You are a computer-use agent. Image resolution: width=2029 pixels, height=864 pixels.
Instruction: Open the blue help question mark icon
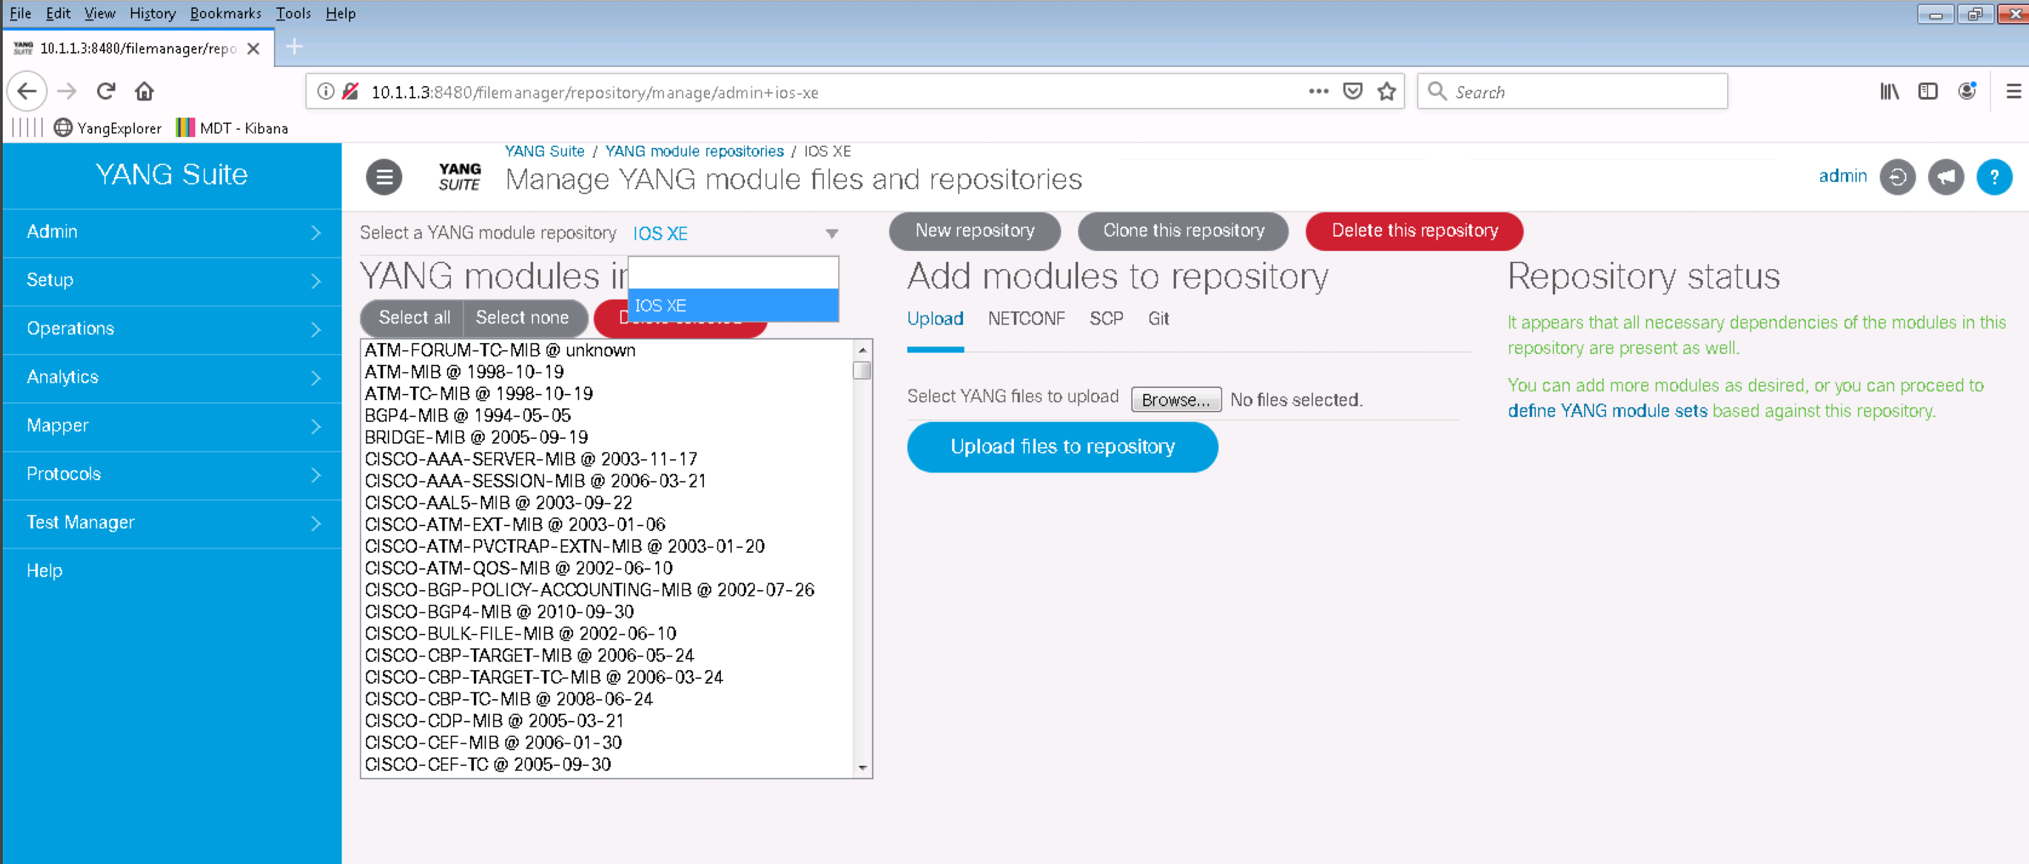(x=1994, y=177)
